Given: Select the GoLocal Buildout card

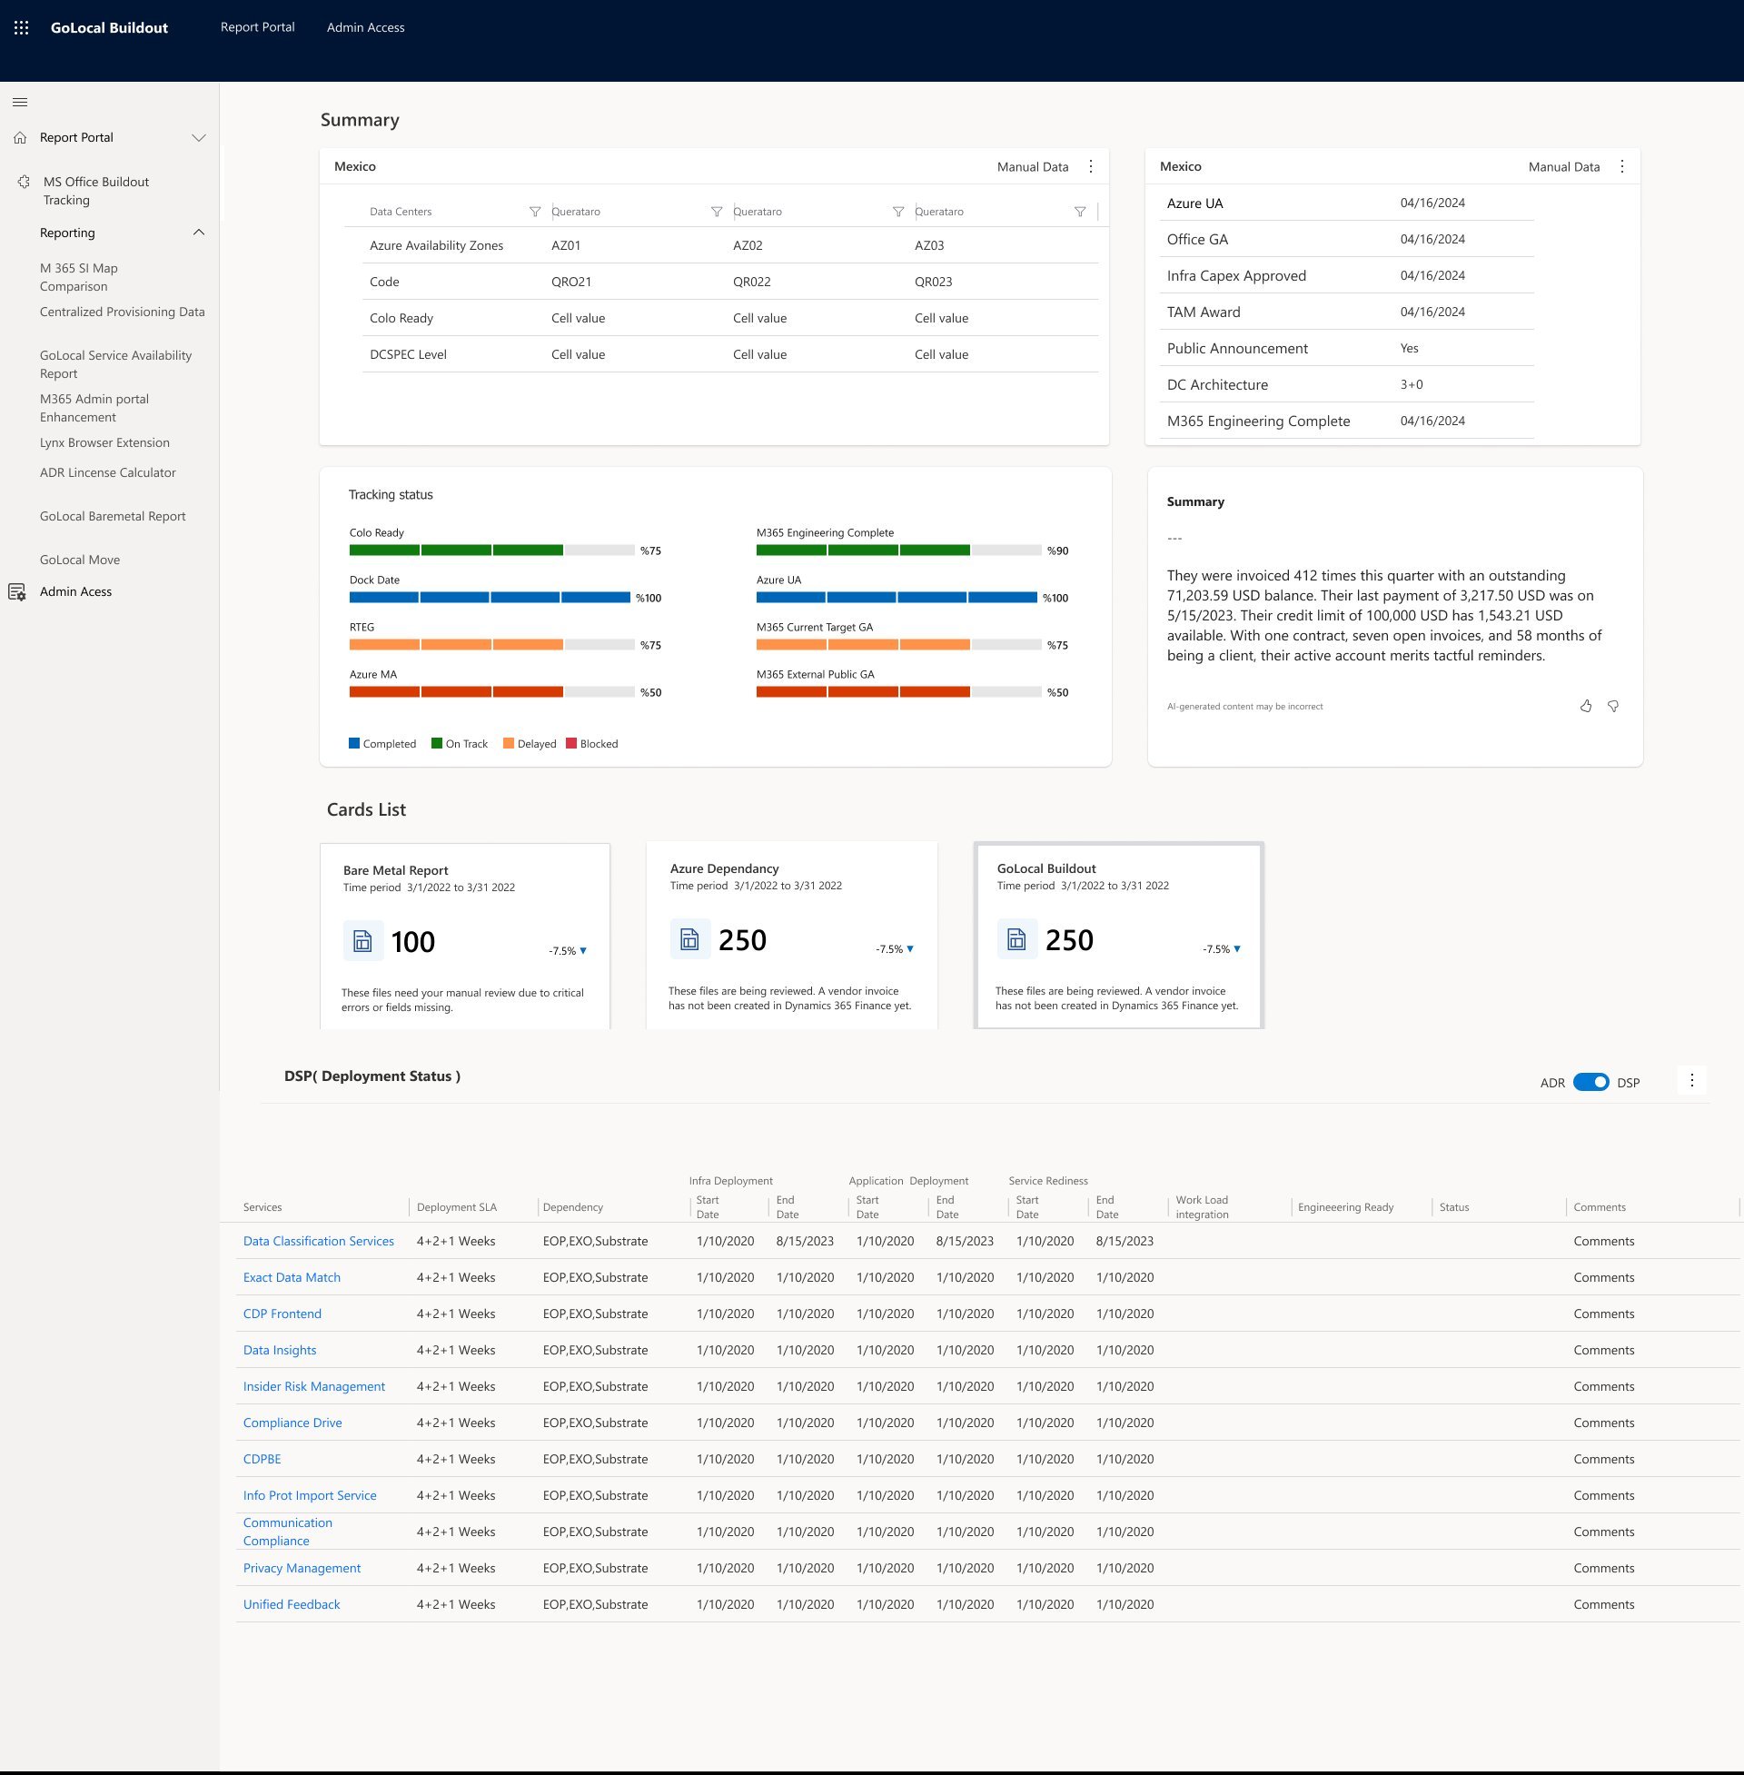Looking at the screenshot, I should coord(1117,935).
